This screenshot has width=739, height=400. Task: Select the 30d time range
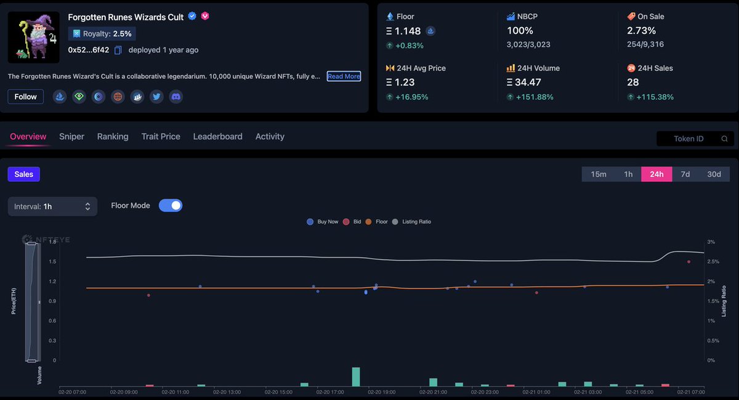point(714,174)
